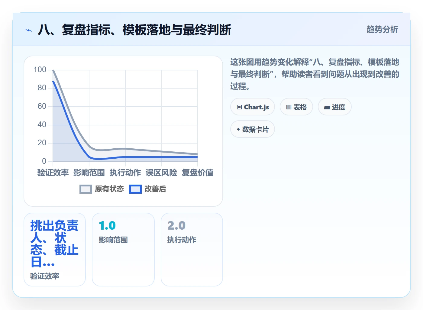Click the 误区风险 axis label

click(x=161, y=173)
